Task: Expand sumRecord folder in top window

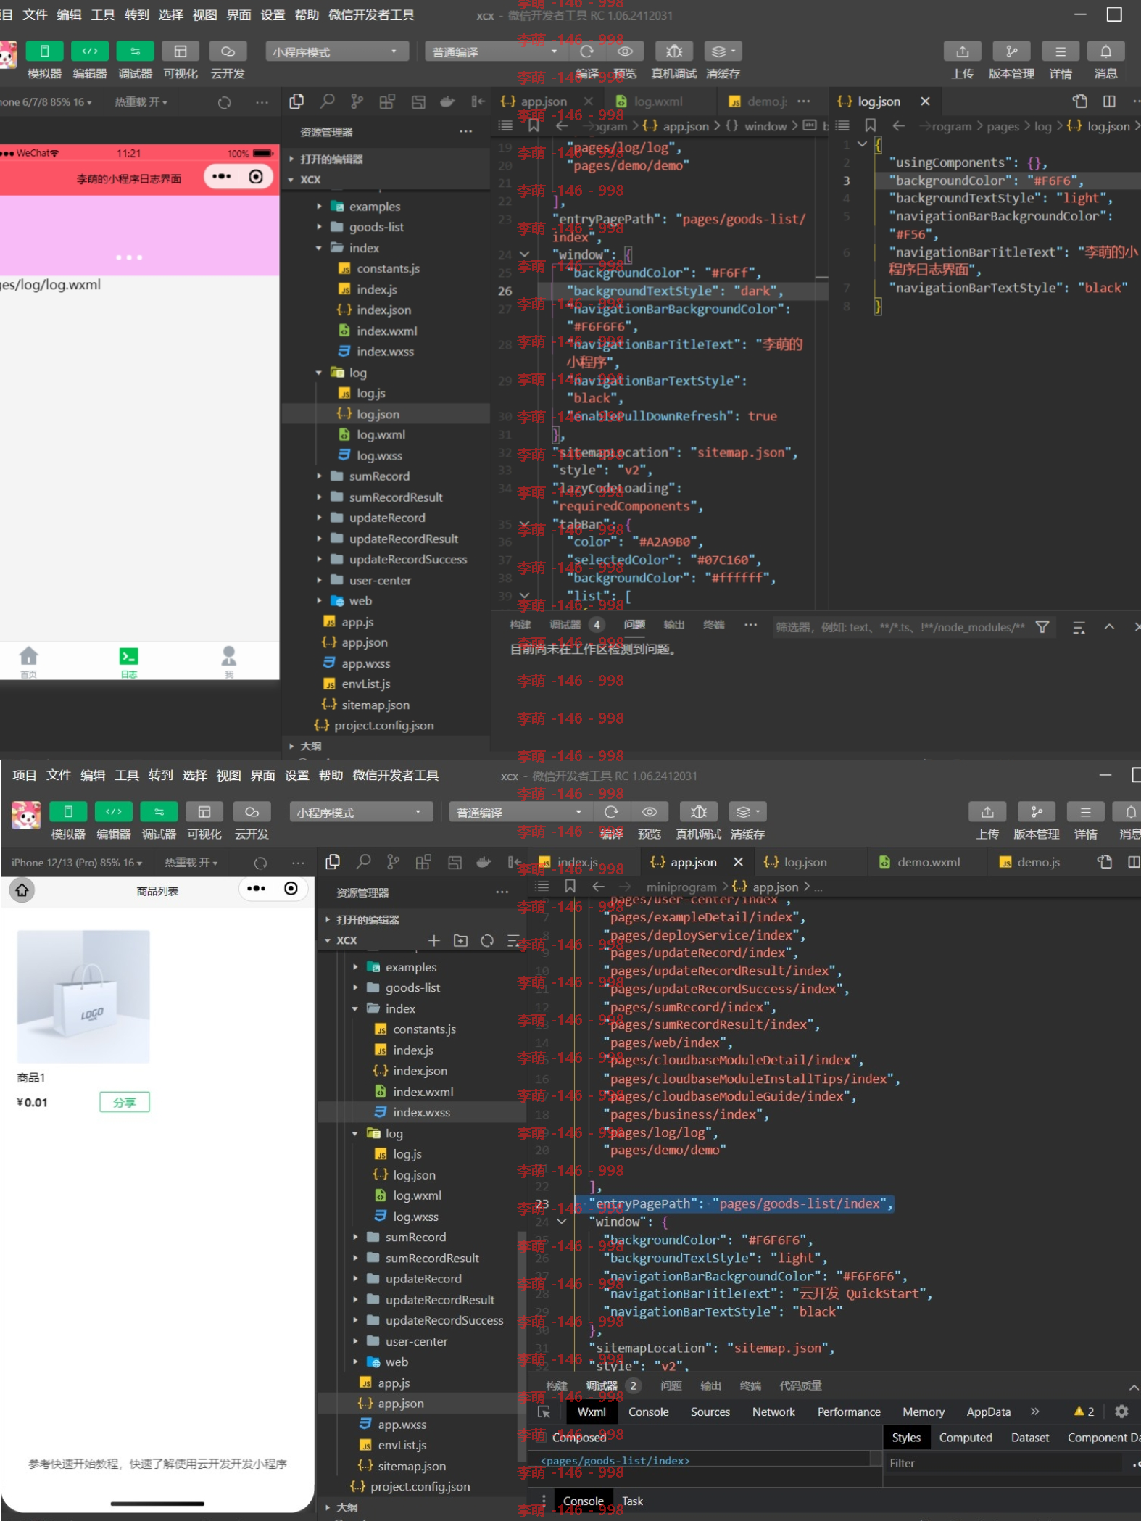Action: pyautogui.click(x=319, y=476)
